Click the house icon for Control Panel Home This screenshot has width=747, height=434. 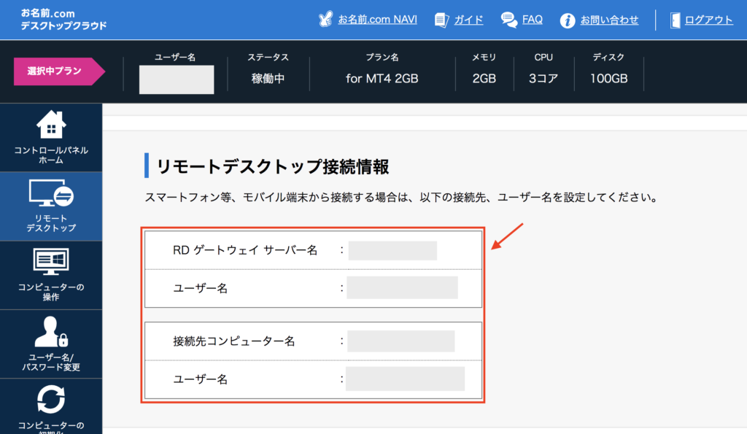pos(51,125)
